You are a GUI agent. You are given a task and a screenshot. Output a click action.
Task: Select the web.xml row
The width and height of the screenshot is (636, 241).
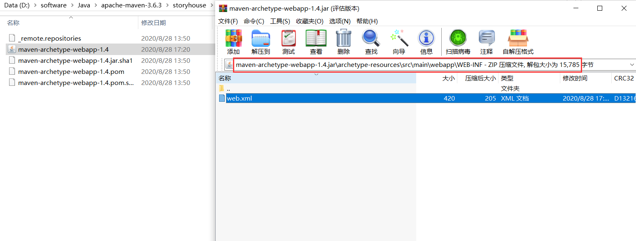click(x=426, y=98)
